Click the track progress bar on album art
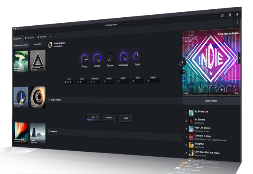Image resolution: width=253 pixels, height=174 pixels. click(x=211, y=94)
